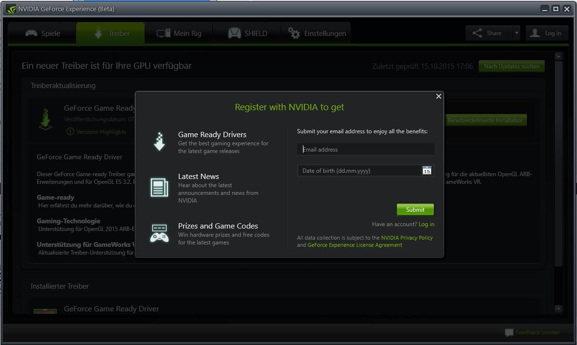Switch to the Treiber tab

(110, 34)
